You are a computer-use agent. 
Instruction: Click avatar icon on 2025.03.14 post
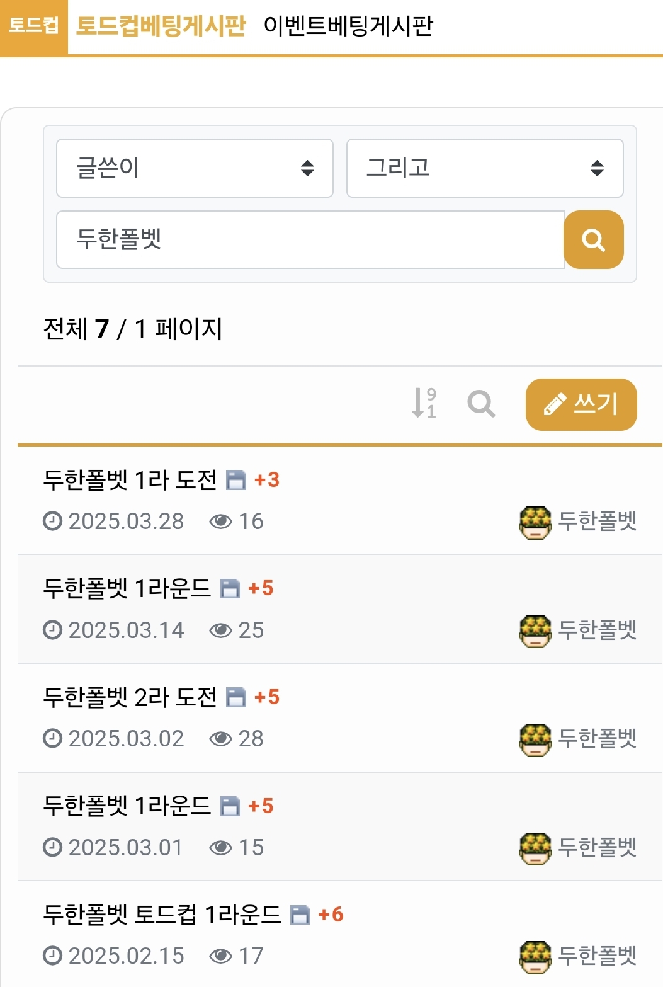(535, 630)
